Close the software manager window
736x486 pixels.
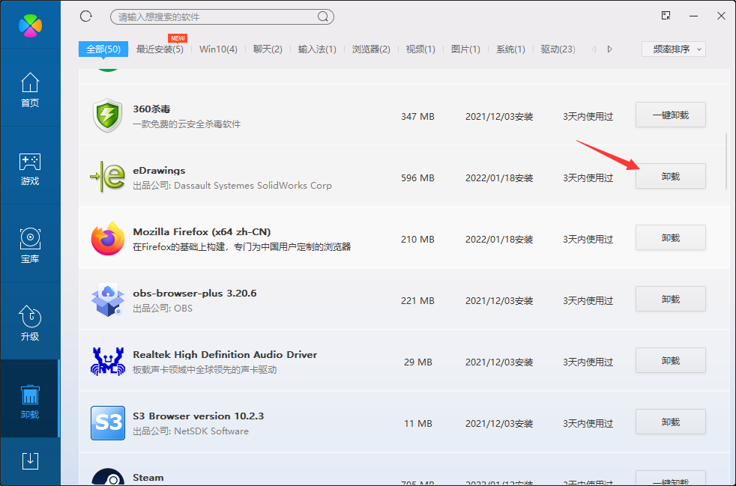point(722,16)
